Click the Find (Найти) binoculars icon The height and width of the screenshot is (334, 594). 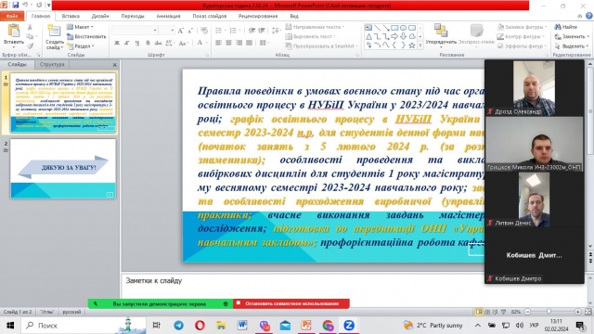click(x=558, y=27)
